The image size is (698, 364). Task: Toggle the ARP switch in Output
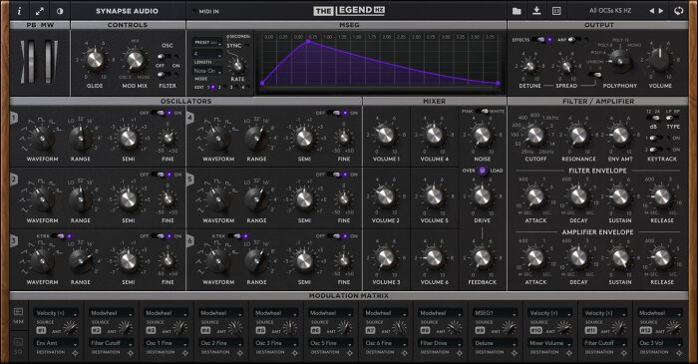pos(574,40)
